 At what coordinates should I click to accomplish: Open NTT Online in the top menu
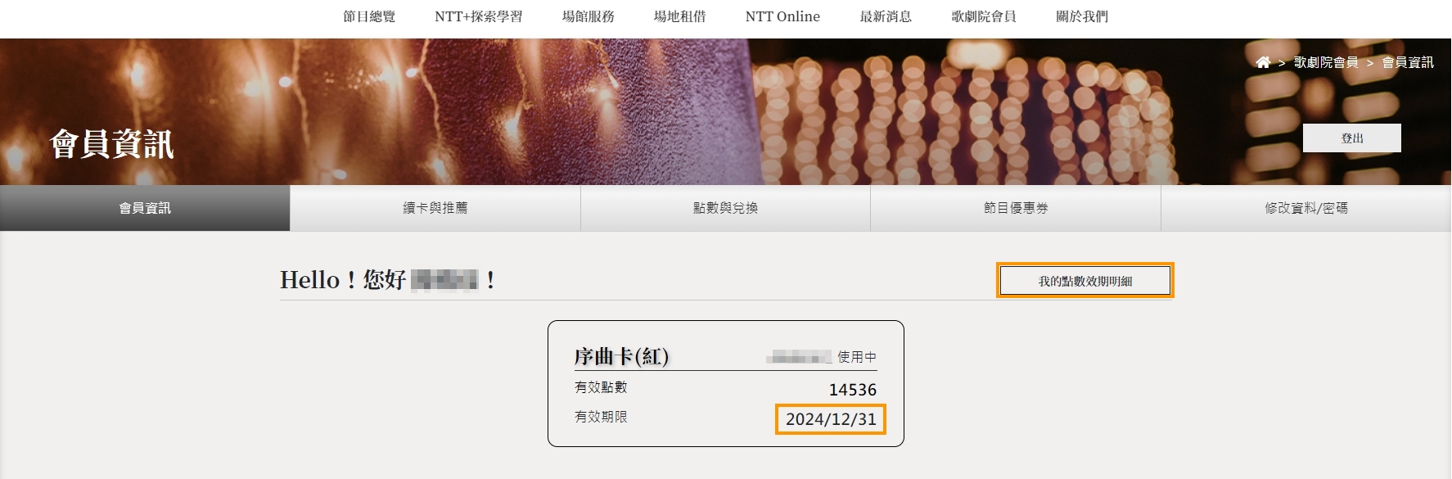pyautogui.click(x=782, y=16)
